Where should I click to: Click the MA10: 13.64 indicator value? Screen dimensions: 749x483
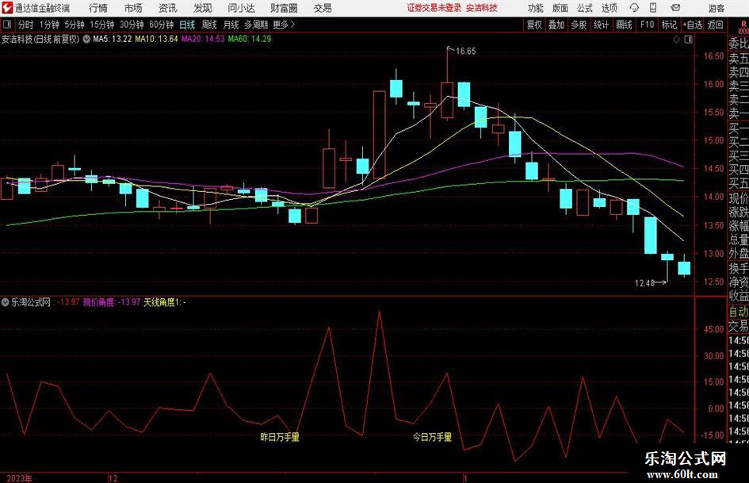(156, 39)
